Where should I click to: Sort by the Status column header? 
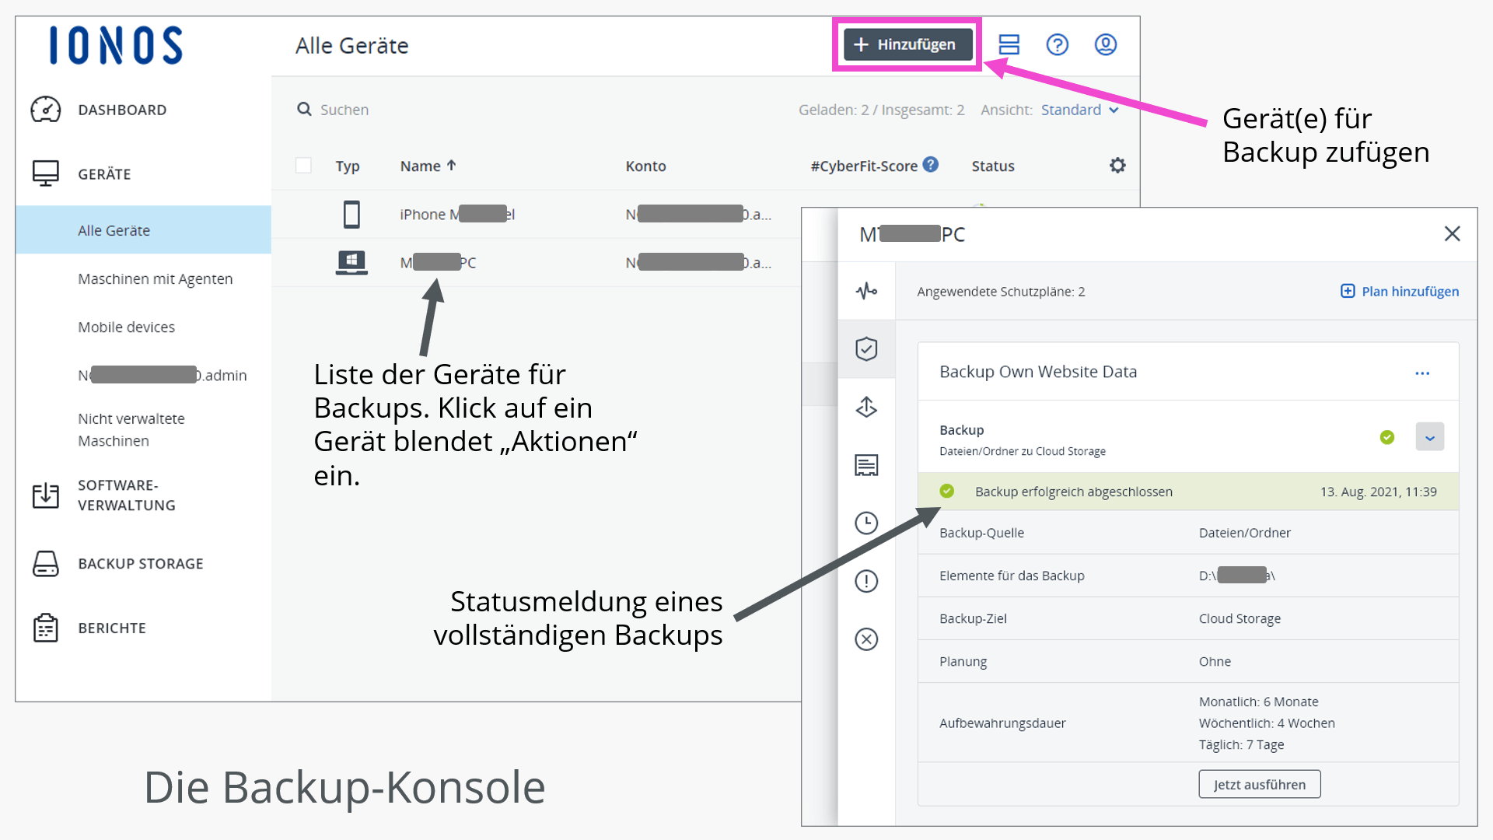[993, 166]
